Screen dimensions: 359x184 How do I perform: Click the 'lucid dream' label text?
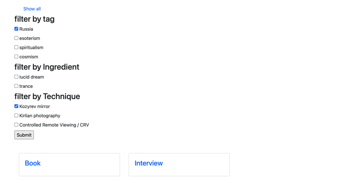tap(32, 77)
